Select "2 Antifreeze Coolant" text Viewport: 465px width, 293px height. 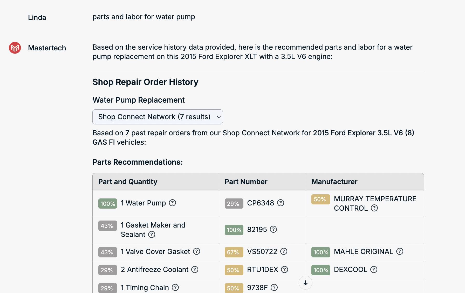tap(155, 270)
